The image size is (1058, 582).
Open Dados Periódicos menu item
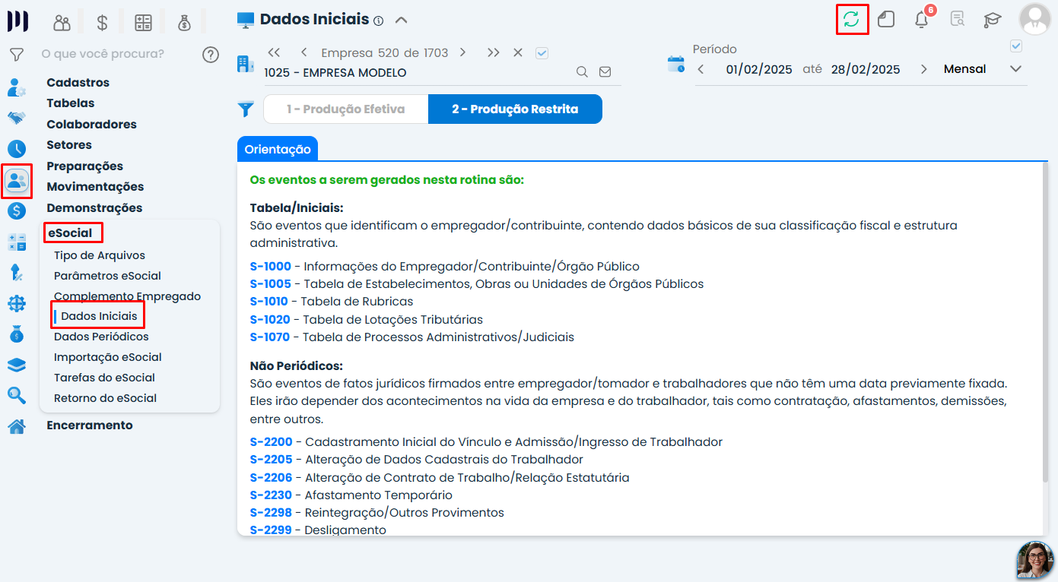[x=101, y=337]
